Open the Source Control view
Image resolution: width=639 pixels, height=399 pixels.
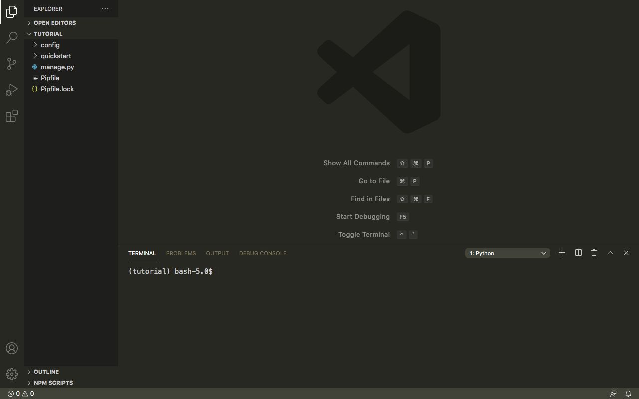pos(12,63)
